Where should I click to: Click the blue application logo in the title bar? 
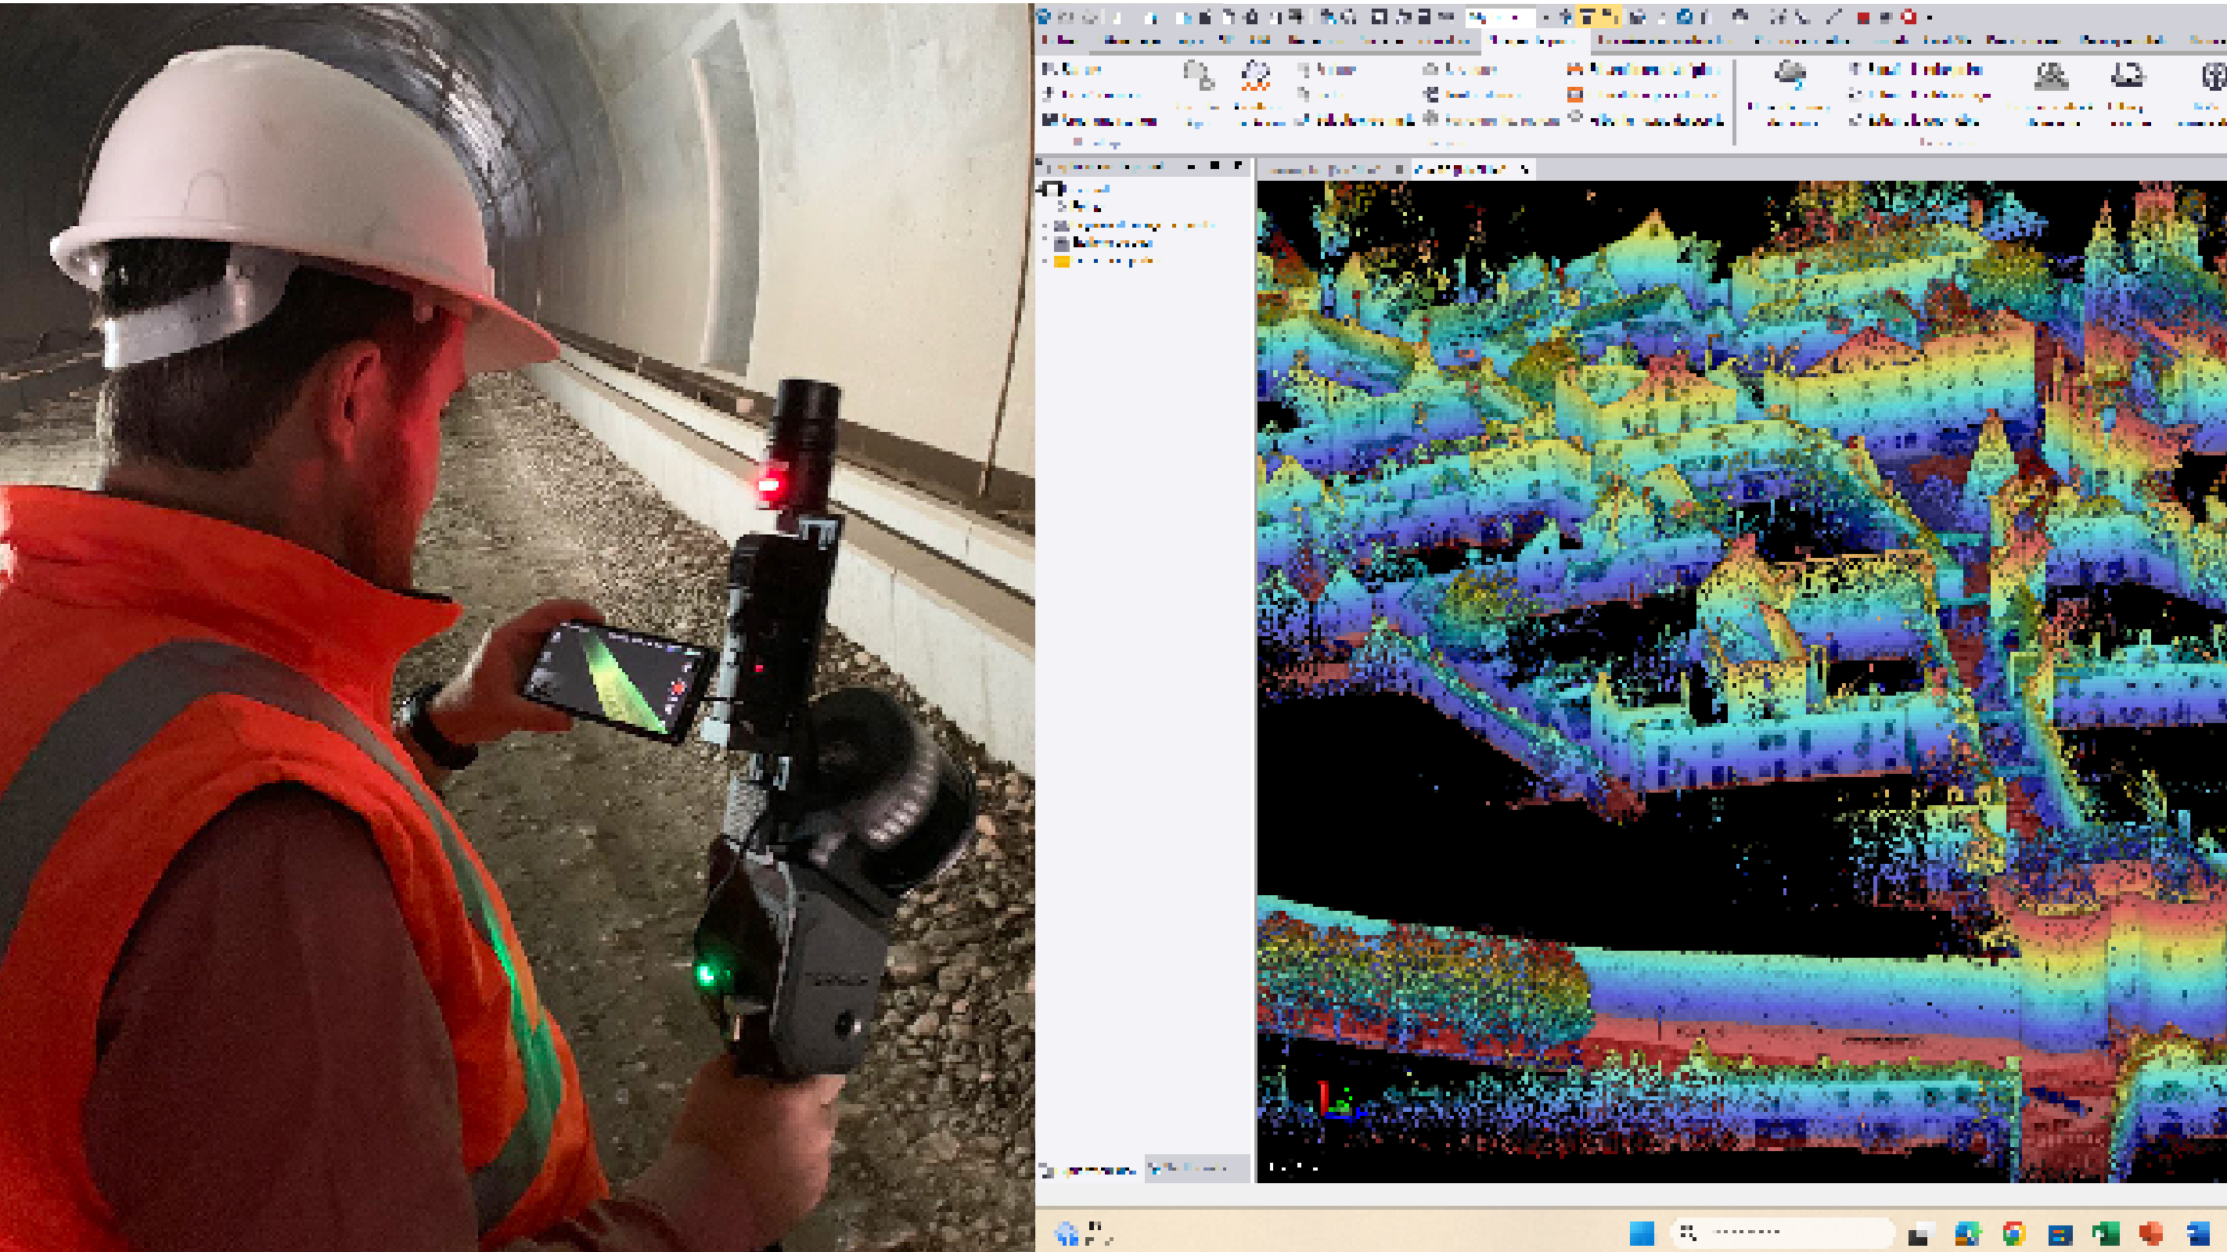coord(1044,16)
